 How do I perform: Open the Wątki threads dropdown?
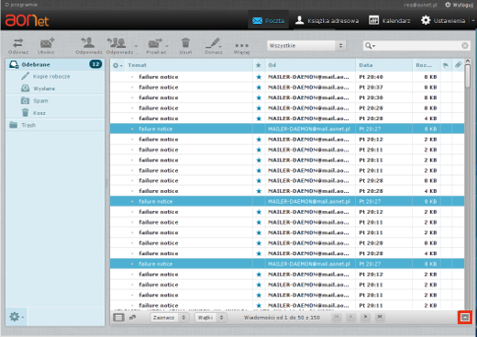[x=211, y=318]
